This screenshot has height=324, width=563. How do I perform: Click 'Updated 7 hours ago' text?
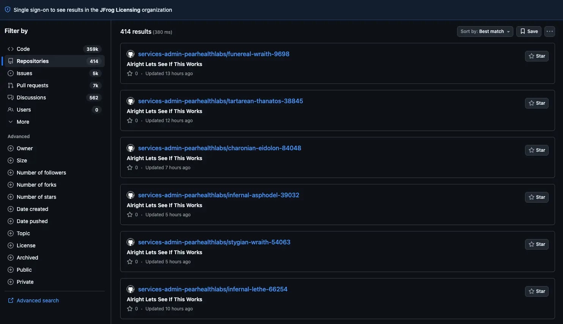(x=168, y=168)
